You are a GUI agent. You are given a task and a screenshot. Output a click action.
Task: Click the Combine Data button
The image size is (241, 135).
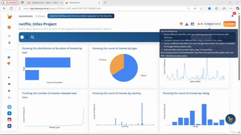tap(209, 24)
